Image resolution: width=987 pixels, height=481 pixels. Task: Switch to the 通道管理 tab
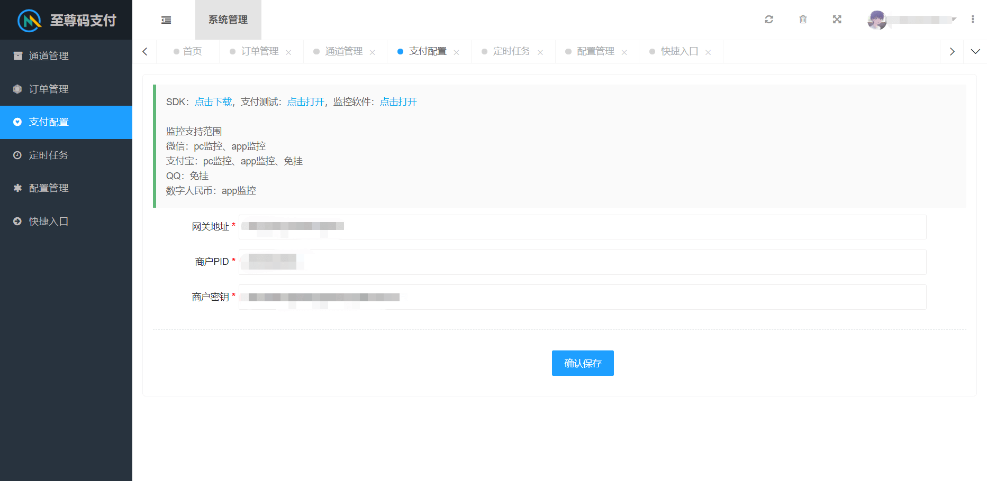click(343, 51)
